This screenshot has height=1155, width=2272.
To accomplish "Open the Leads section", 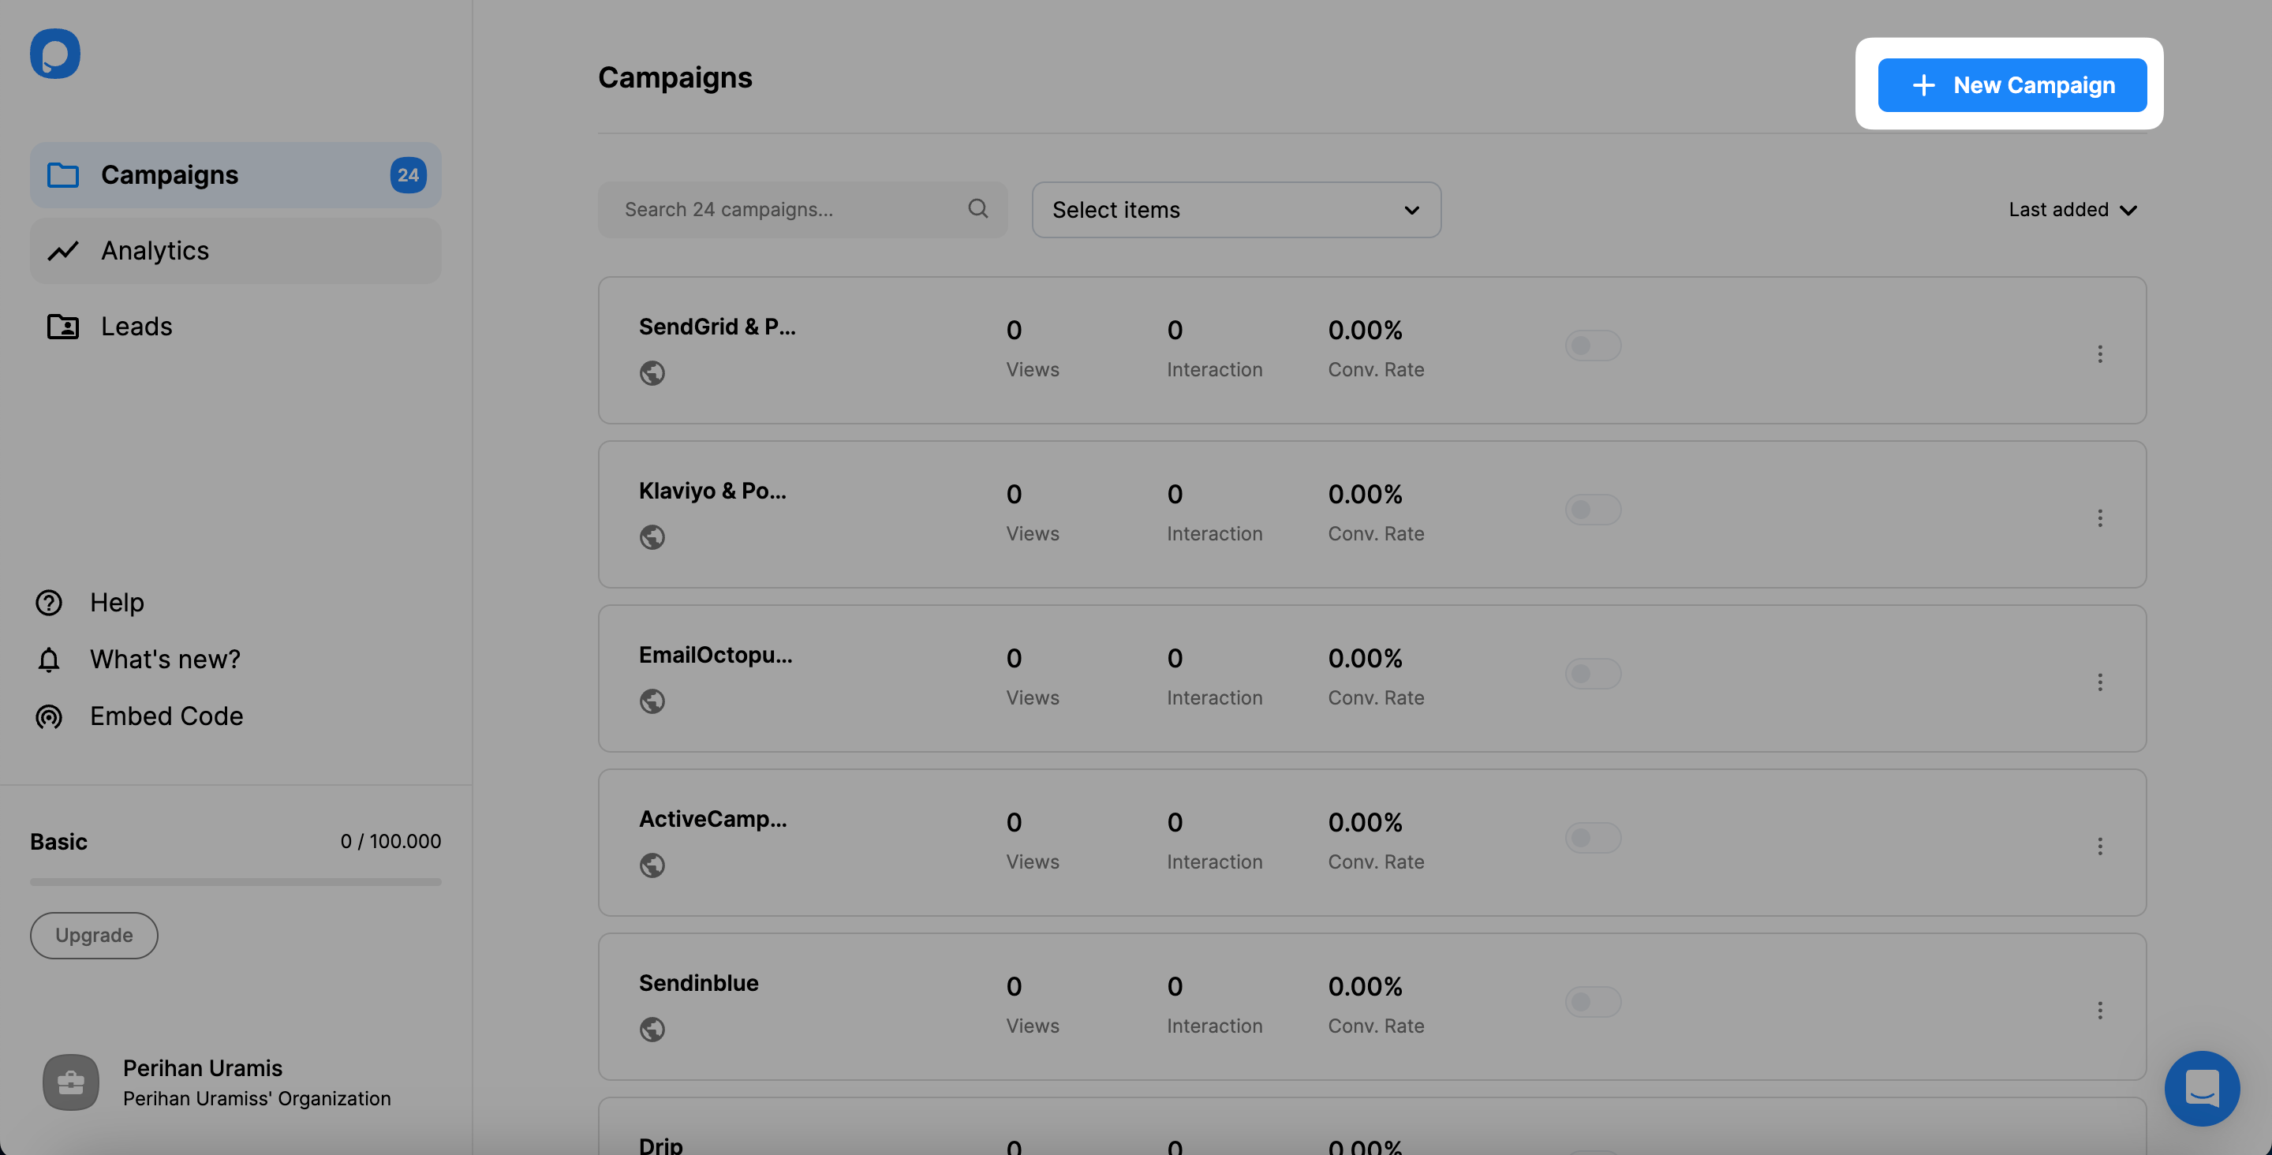I will pos(136,326).
